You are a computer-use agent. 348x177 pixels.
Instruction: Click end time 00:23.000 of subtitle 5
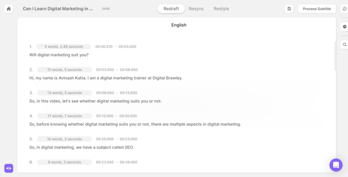pyautogui.click(x=128, y=139)
